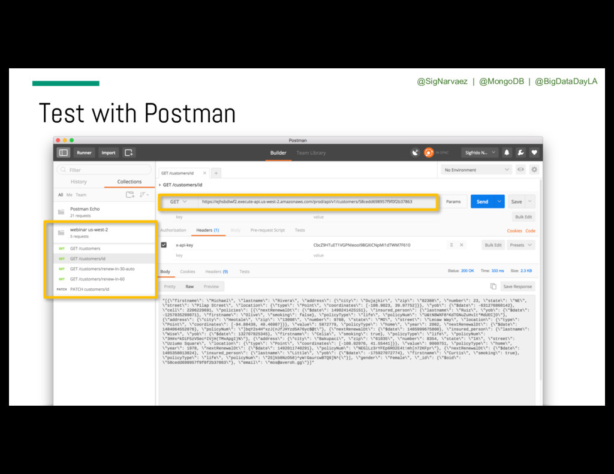Click the satellite interceptor icon

pyautogui.click(x=415, y=153)
